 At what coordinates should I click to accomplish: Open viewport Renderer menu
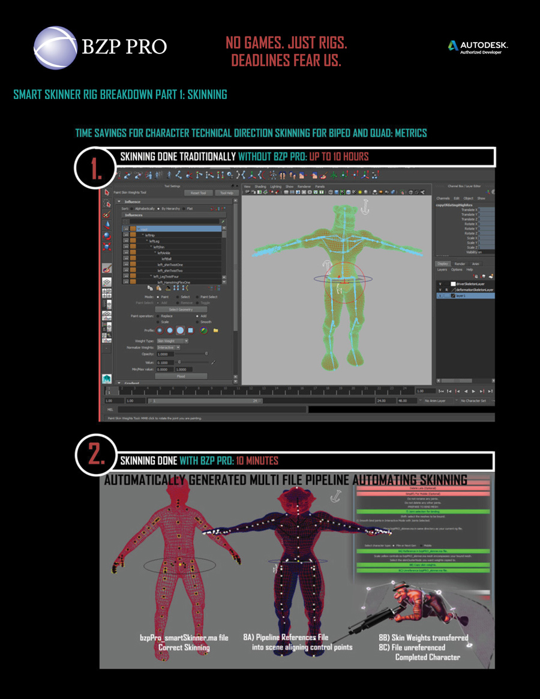pos(304,187)
